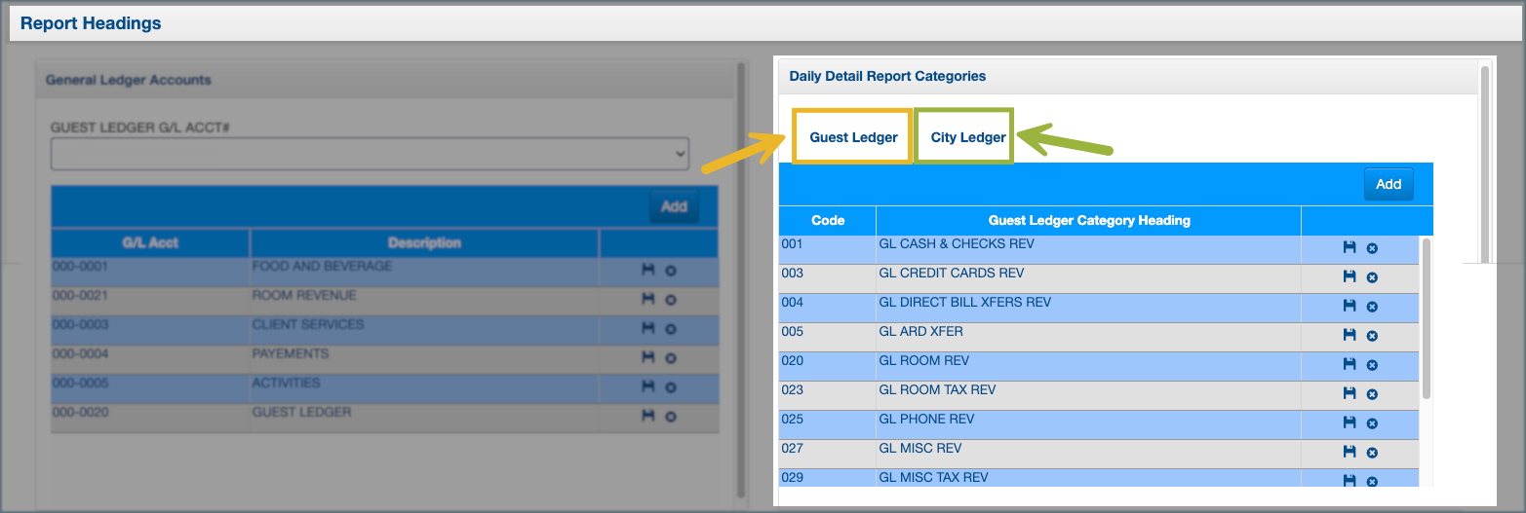Select account number 000-0005
This screenshot has height=513, width=1526.
pos(150,388)
